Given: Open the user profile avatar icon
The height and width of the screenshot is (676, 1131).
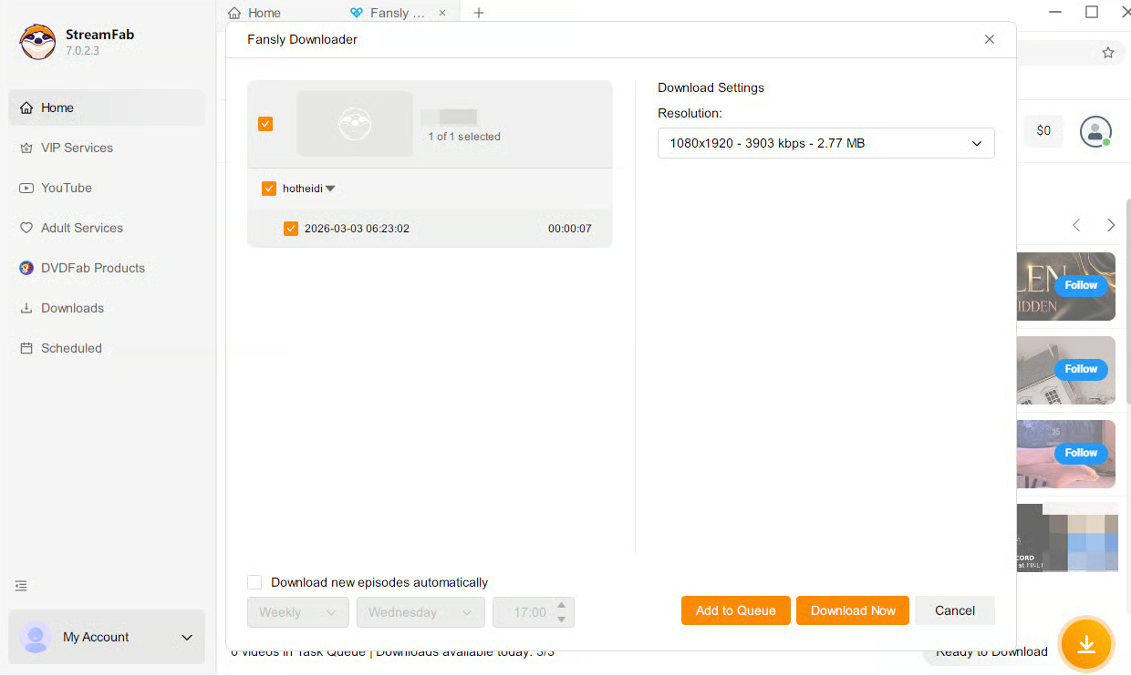Looking at the screenshot, I should (1095, 131).
